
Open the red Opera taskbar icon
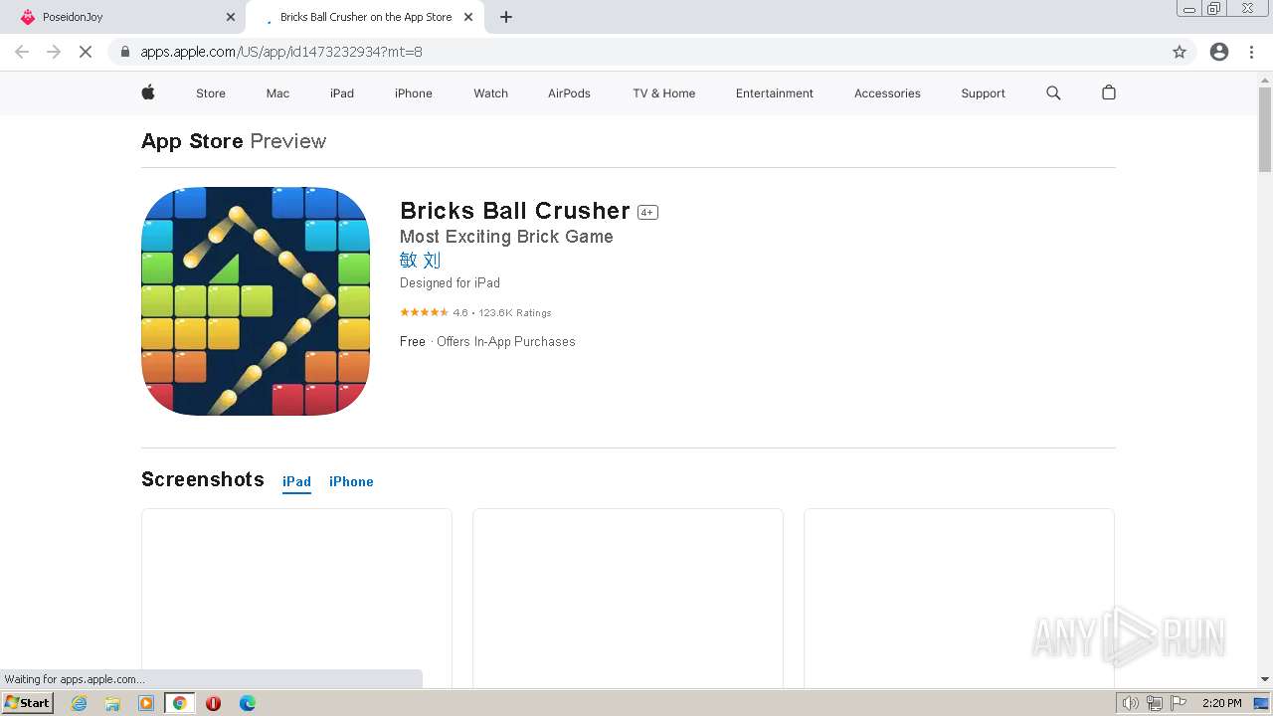(x=213, y=703)
